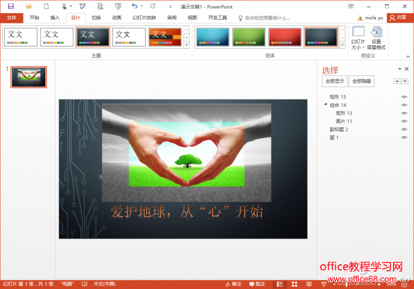This screenshot has width=414, height=289.
Task: Click the Save icon in quick access toolbar
Action: pyautogui.click(x=10, y=6)
